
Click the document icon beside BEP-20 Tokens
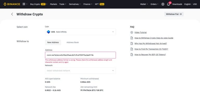(132, 55)
